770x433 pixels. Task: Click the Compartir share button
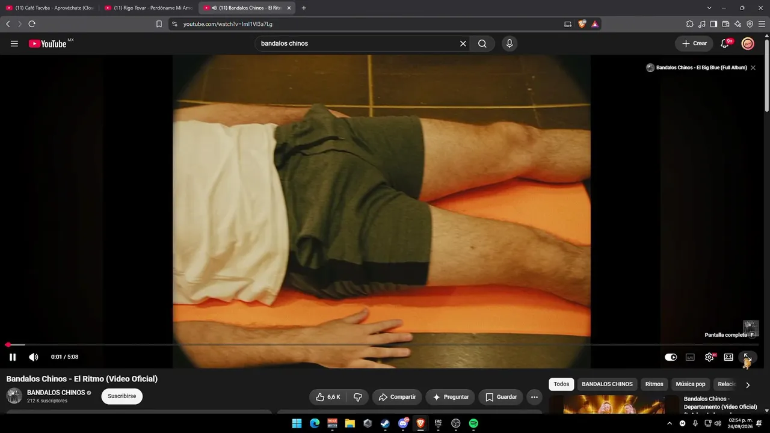(x=397, y=397)
